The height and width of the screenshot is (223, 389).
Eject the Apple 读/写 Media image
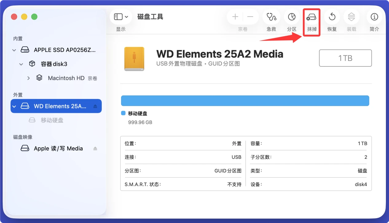(95, 149)
